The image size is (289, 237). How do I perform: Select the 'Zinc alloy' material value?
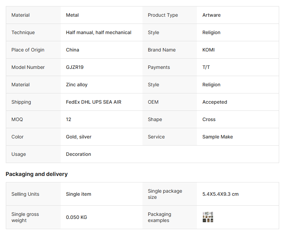[x=77, y=85]
